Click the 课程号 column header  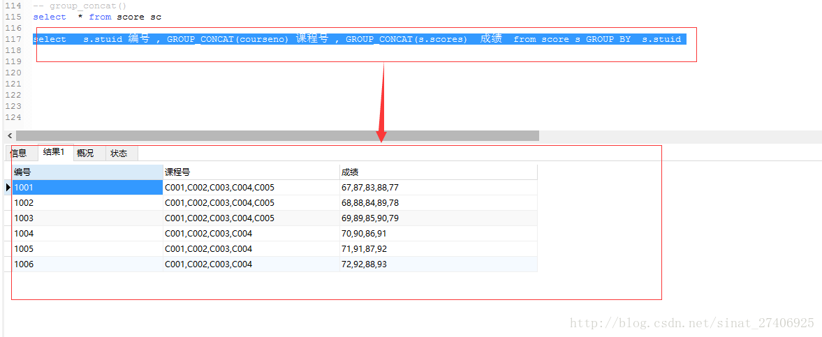click(x=251, y=172)
